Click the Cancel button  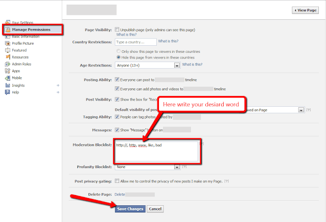pos(155,209)
